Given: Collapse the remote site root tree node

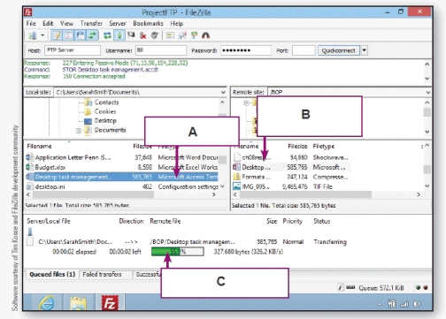Looking at the screenshot, I should 246,103.
